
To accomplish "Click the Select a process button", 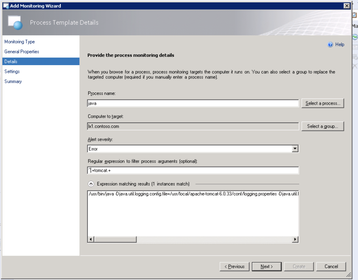I will pos(323,103).
